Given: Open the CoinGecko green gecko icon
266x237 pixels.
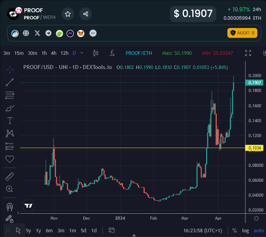Looking at the screenshot, I should tap(60, 33).
